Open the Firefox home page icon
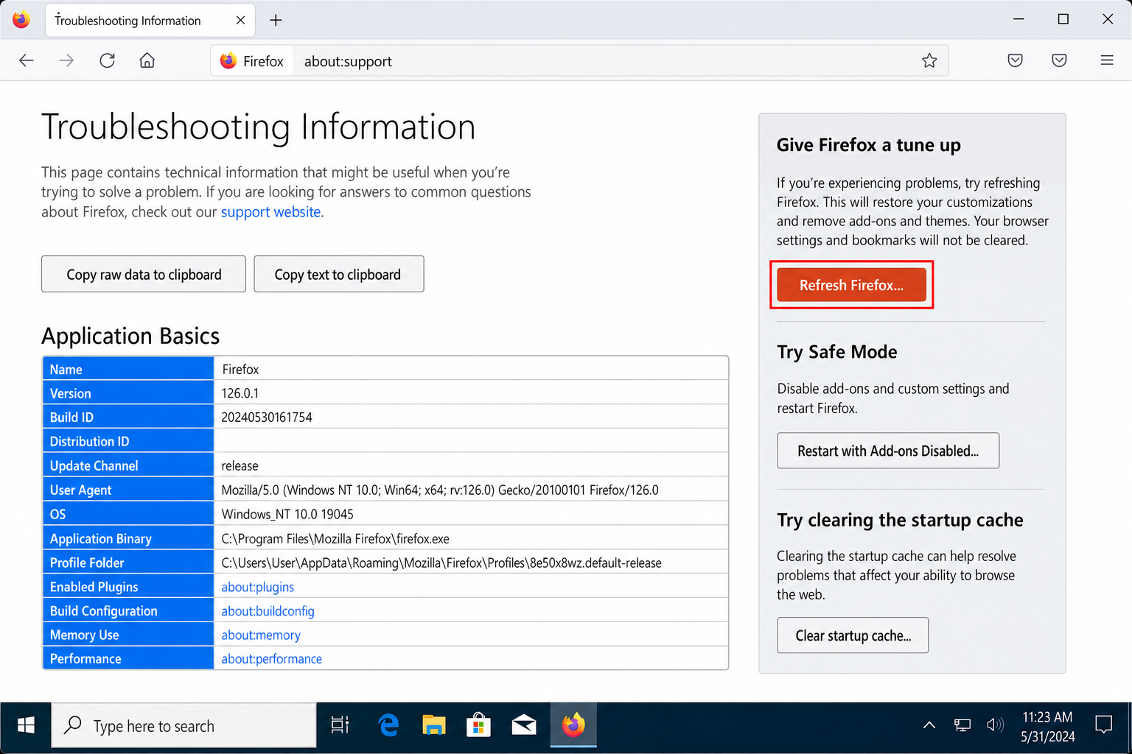 tap(147, 60)
